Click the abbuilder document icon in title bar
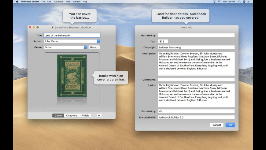The height and width of the screenshot is (150, 266). pyautogui.click(x=53, y=27)
